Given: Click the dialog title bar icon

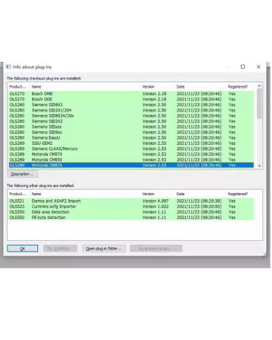Looking at the screenshot, I should (x=8, y=67).
